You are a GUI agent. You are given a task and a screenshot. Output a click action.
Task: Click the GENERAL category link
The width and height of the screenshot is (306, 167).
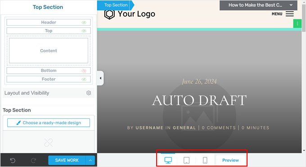pyautogui.click(x=184, y=128)
